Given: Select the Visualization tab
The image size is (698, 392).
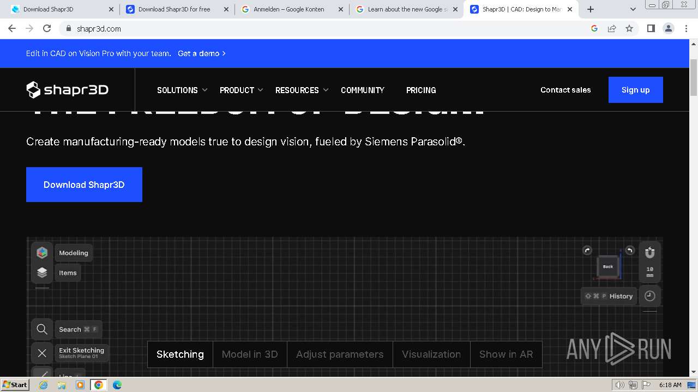Looking at the screenshot, I should pos(431,354).
